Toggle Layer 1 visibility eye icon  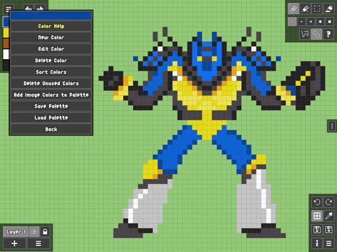coord(34,232)
